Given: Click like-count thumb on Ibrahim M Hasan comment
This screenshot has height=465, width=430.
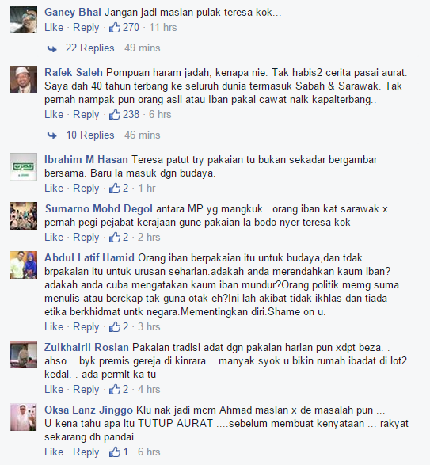Looking at the screenshot, I should [x=115, y=188].
